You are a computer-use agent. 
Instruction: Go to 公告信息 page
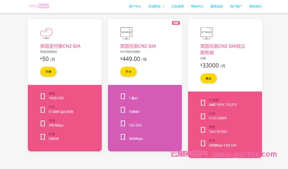coord(178,7)
